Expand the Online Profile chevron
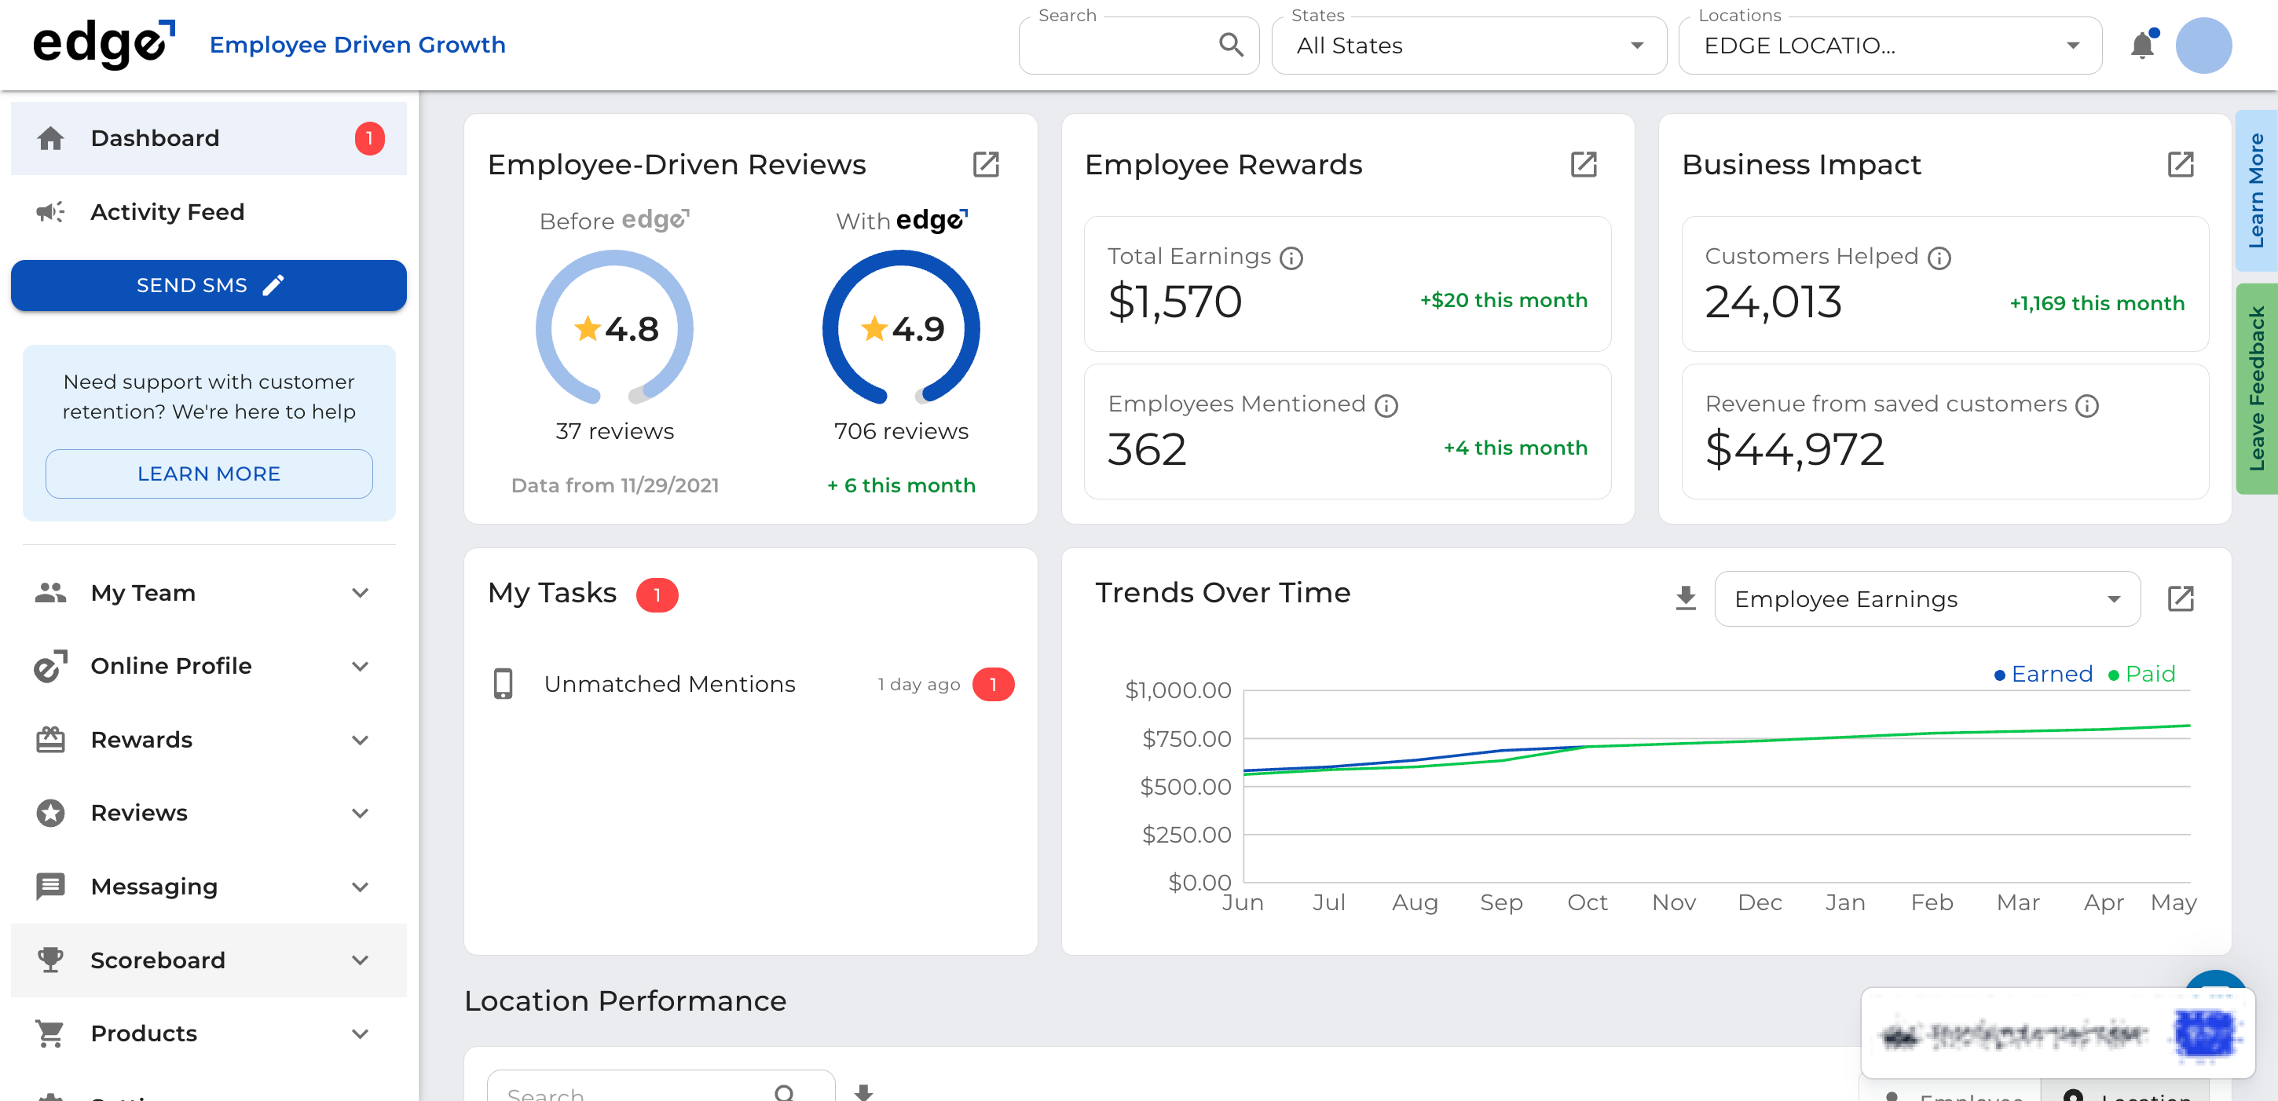This screenshot has height=1101, width=2278. point(360,666)
